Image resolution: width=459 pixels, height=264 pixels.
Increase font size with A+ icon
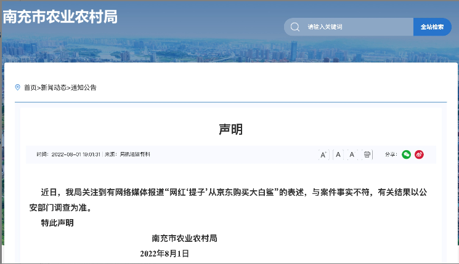(323, 154)
